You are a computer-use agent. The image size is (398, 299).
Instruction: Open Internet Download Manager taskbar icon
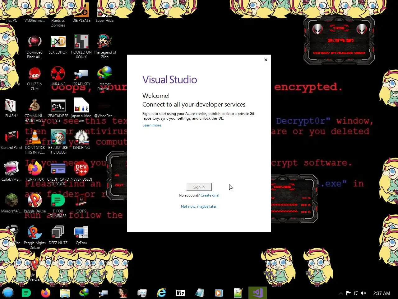(84, 293)
